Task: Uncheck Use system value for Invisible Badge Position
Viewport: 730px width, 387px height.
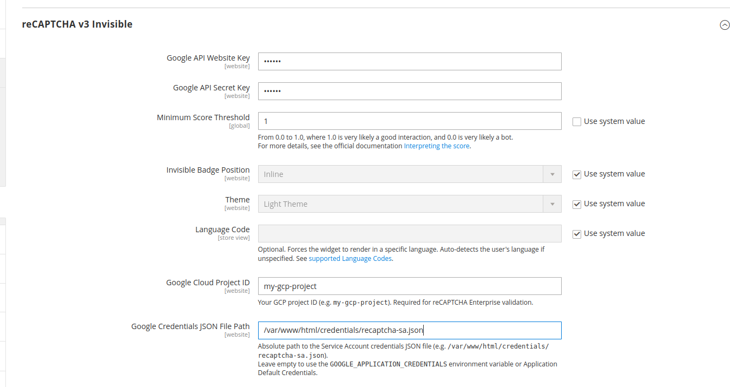Action: tap(576, 174)
